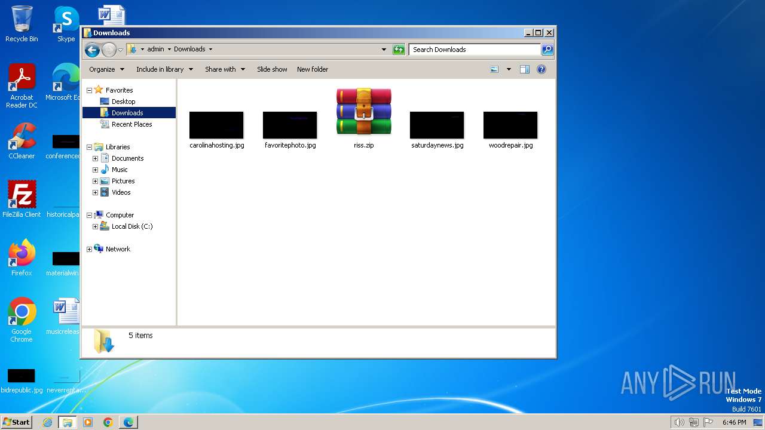
Task: Expand the Documents library node
Action: [95, 158]
